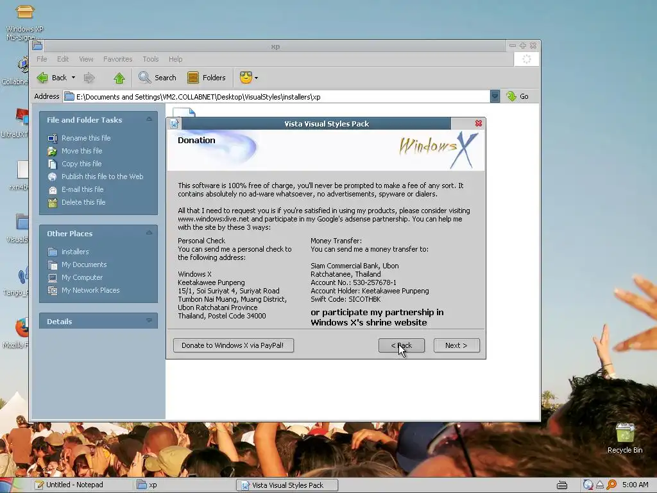Click Vista Visual Styles Pack taskbar button
This screenshot has height=493, width=657.
pos(287,485)
